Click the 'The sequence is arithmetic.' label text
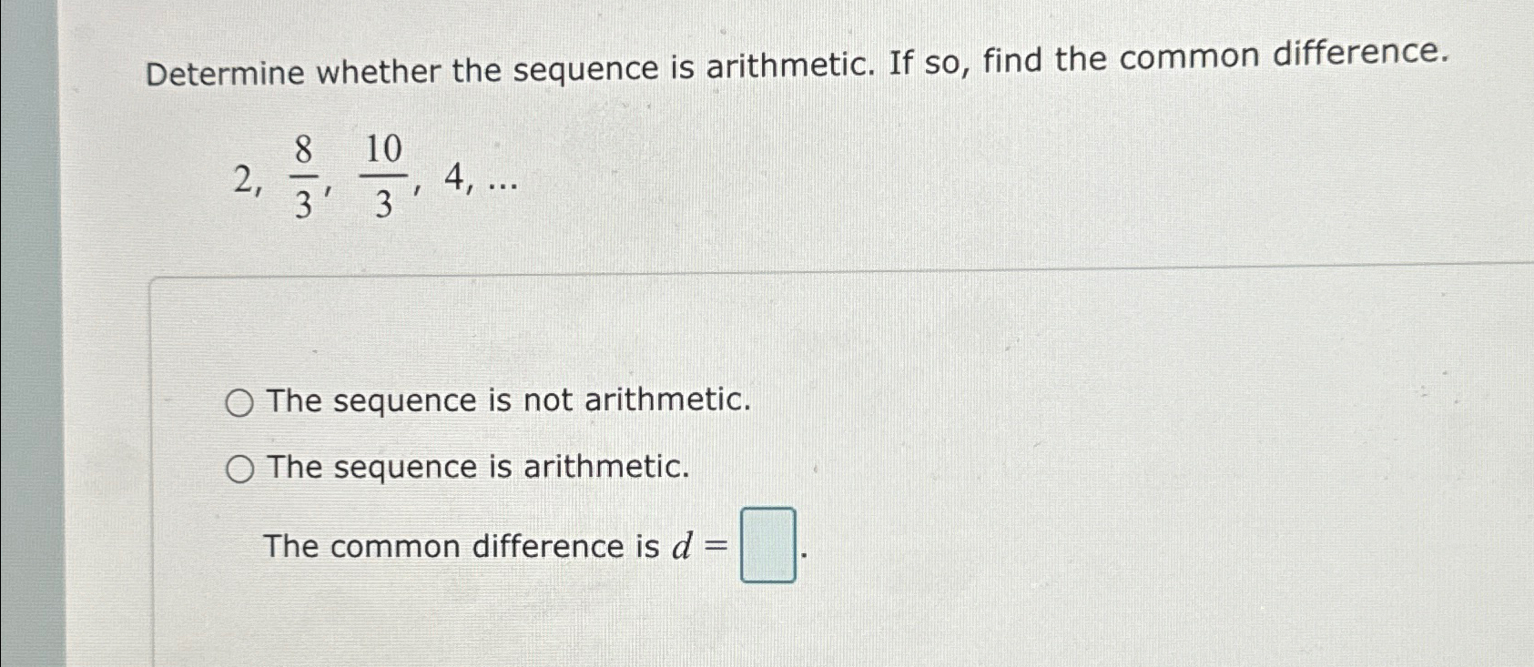1534x667 pixels. pyautogui.click(x=479, y=468)
